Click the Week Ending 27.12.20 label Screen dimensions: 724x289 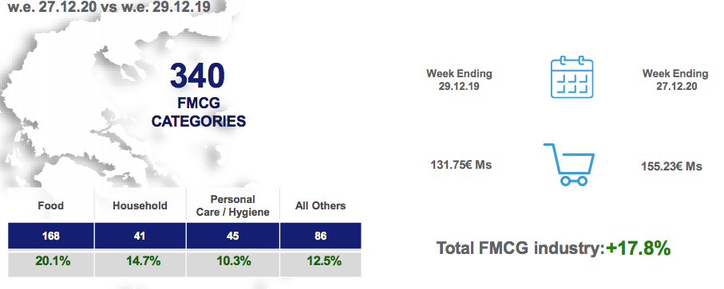pyautogui.click(x=675, y=80)
